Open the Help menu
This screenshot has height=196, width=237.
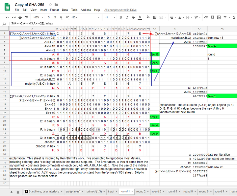[x=97, y=10]
